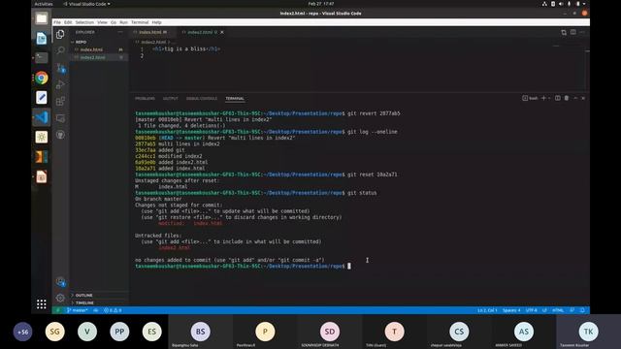
Task: Add a new terminal with plus icon
Action: pos(543,98)
